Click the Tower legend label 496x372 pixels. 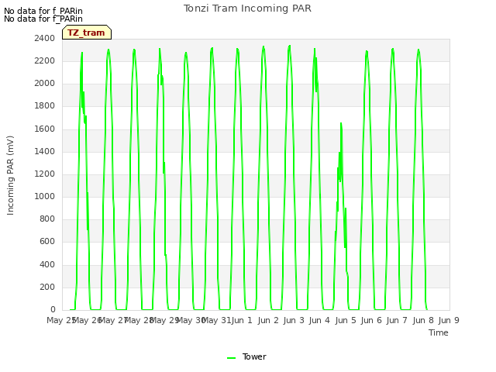pos(254,356)
